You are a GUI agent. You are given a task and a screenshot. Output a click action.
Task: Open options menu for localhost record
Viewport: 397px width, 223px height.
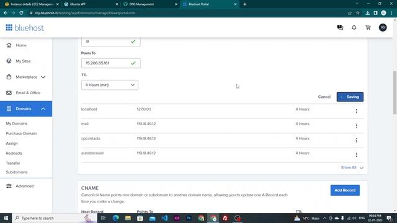[356, 111]
